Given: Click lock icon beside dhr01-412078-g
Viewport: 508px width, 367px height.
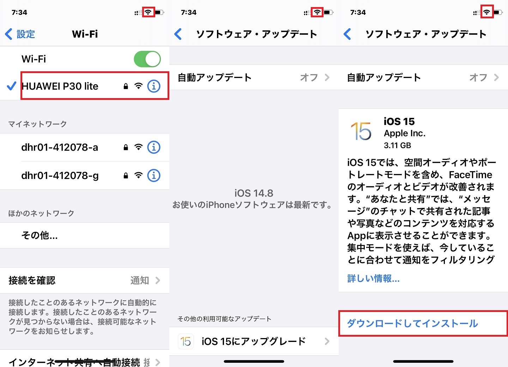Looking at the screenshot, I should [126, 175].
